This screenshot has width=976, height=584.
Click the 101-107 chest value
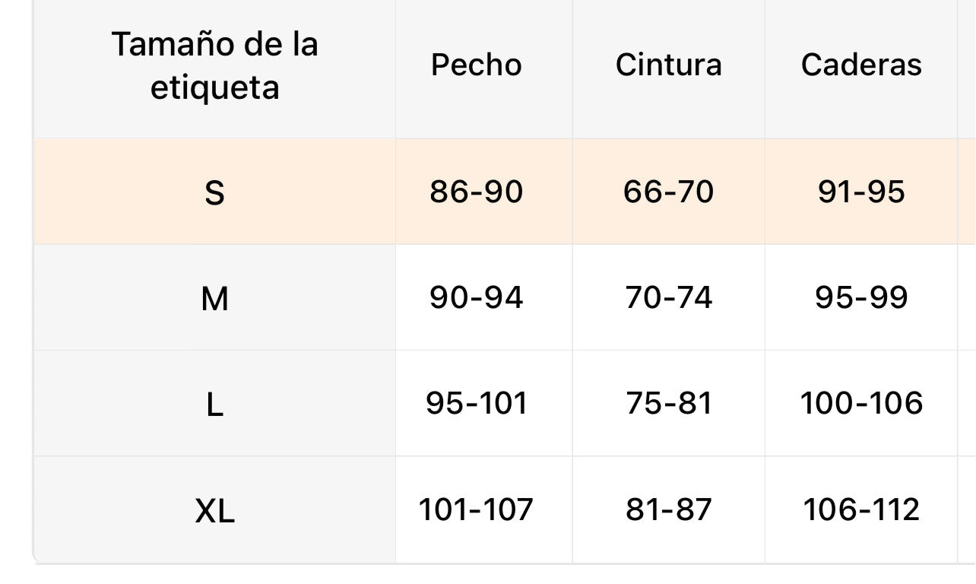[477, 509]
